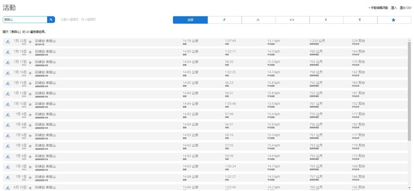Open 訓練台-東眼山 activity from 7月10日
This screenshot has height=191, width=414.
(x=46, y=103)
